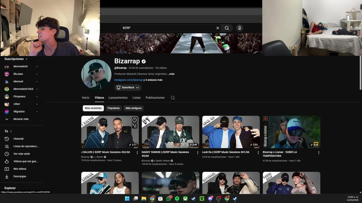Expand the Suscripciones section header
The height and width of the screenshot is (203, 362).
point(16,59)
